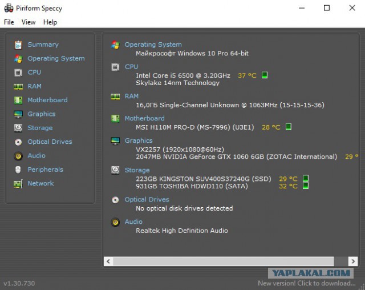
Task: Click Optical Drives heading in summary pane
Action: coord(147,200)
